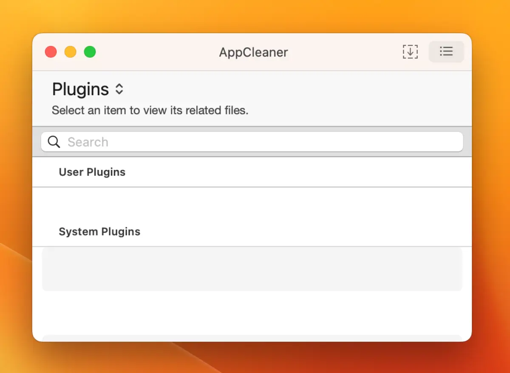Close the AppCleaner window
The height and width of the screenshot is (373, 510).
click(x=51, y=52)
